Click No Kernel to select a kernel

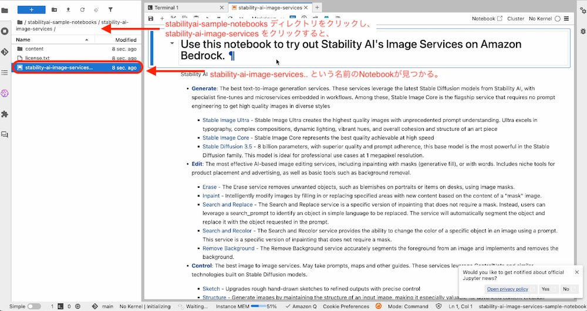point(540,19)
